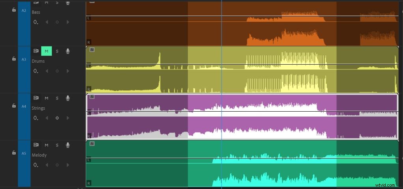Toggle sync lock on Strings track
The width and height of the screenshot is (403, 189).
click(x=36, y=98)
